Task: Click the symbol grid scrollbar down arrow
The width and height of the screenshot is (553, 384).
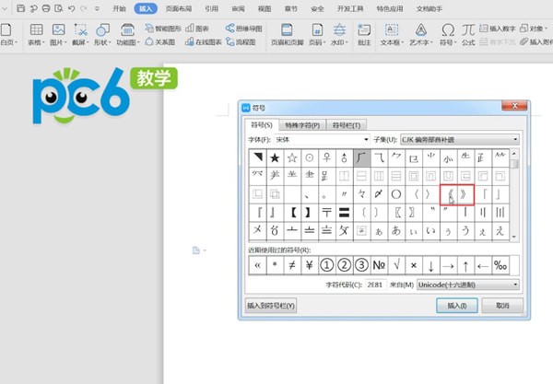Action: click(x=514, y=237)
